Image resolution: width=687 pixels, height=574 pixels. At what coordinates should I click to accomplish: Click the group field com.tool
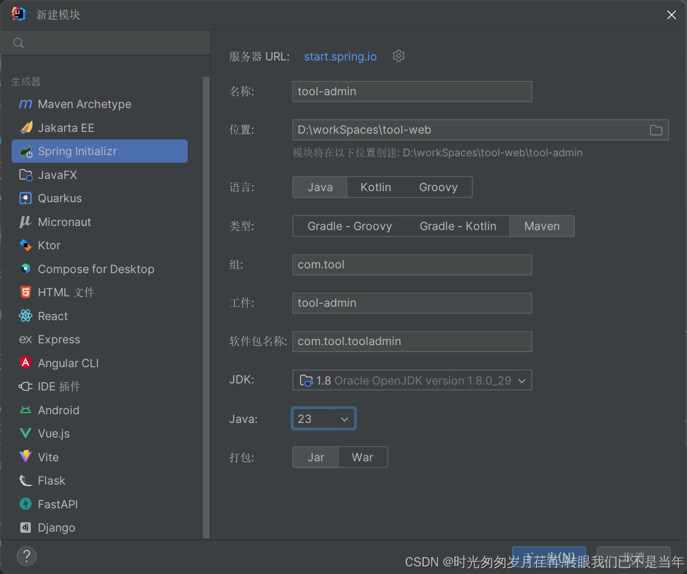tap(412, 265)
